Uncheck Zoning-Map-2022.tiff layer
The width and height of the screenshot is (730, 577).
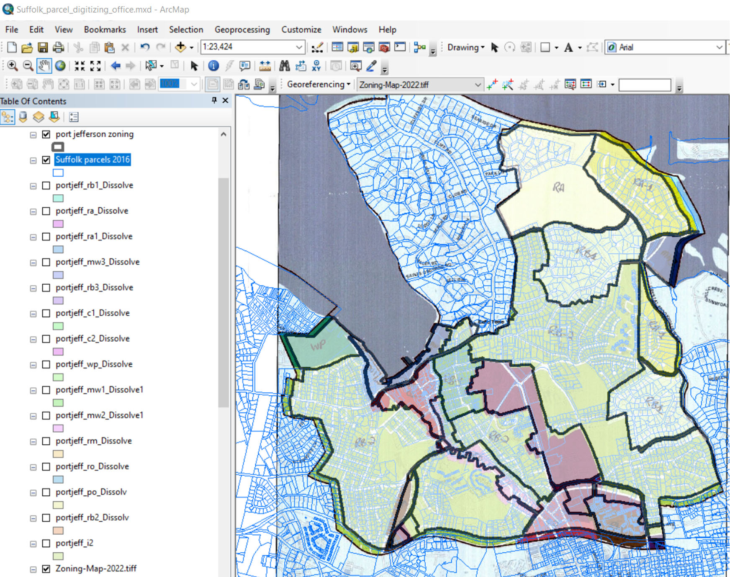pos(46,569)
